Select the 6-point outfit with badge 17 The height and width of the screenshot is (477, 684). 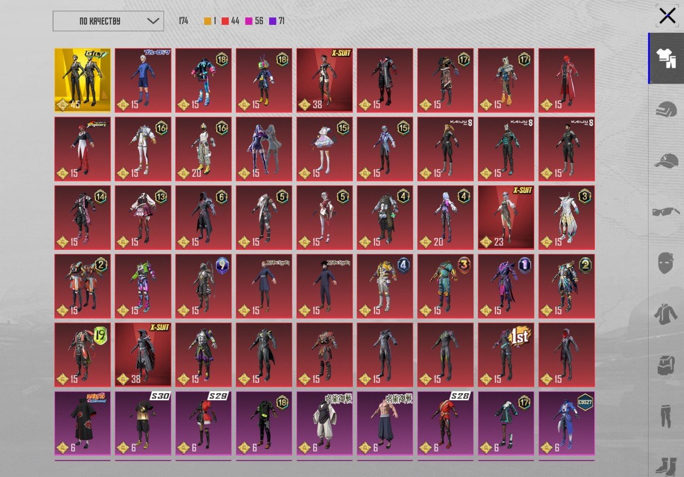506,423
